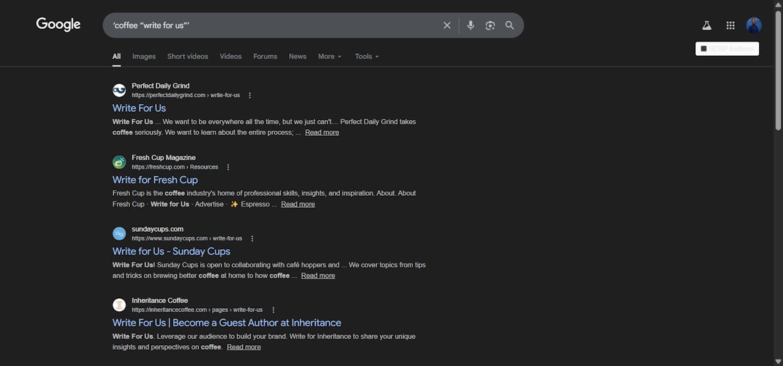Open more options for Inheritance Coffee result
The image size is (783, 366).
tap(273, 310)
